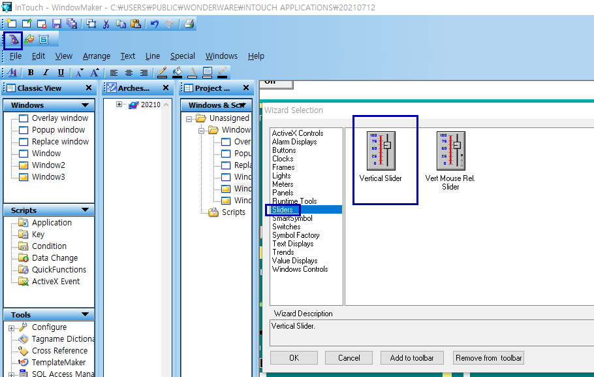Click the Symbol Factory shapes icon
Viewport: 594px width, 377px height.
point(29,39)
